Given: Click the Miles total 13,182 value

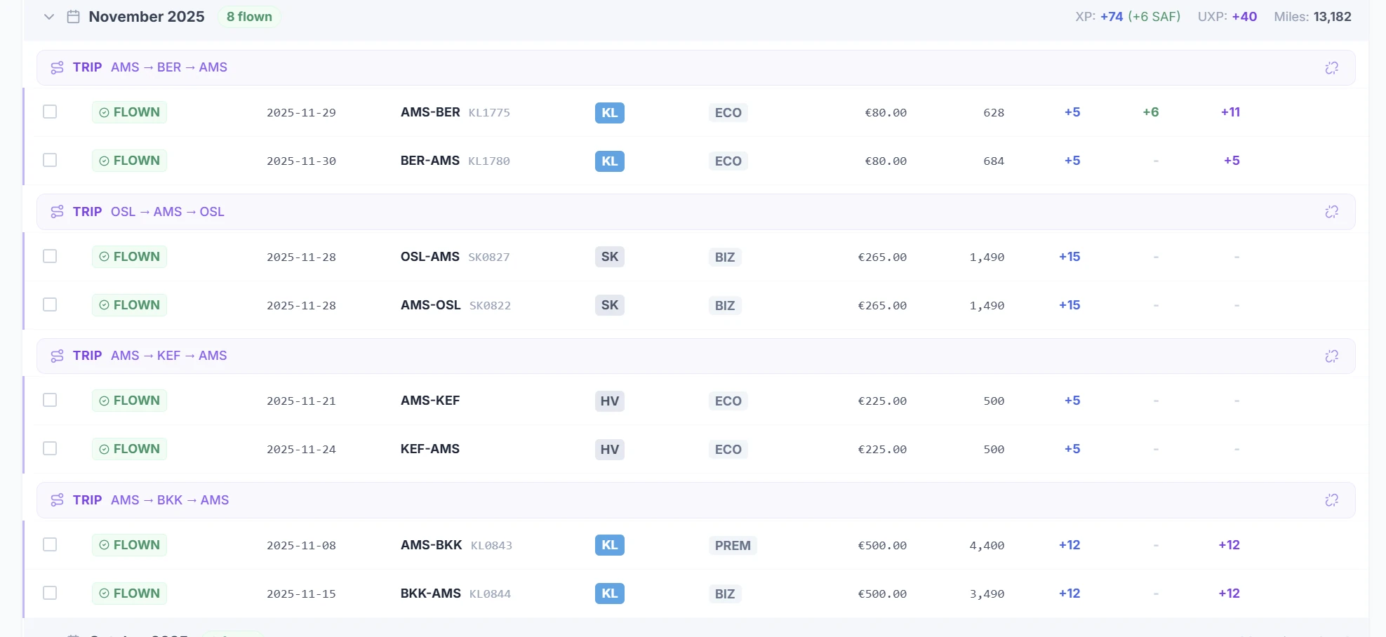Looking at the screenshot, I should tap(1333, 16).
